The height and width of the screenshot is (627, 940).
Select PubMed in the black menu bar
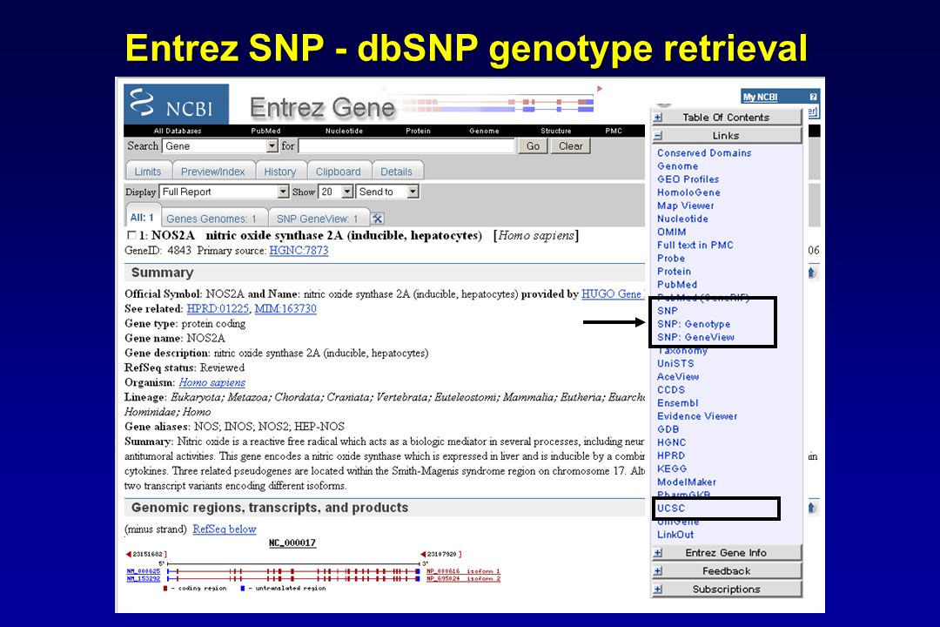[x=265, y=131]
